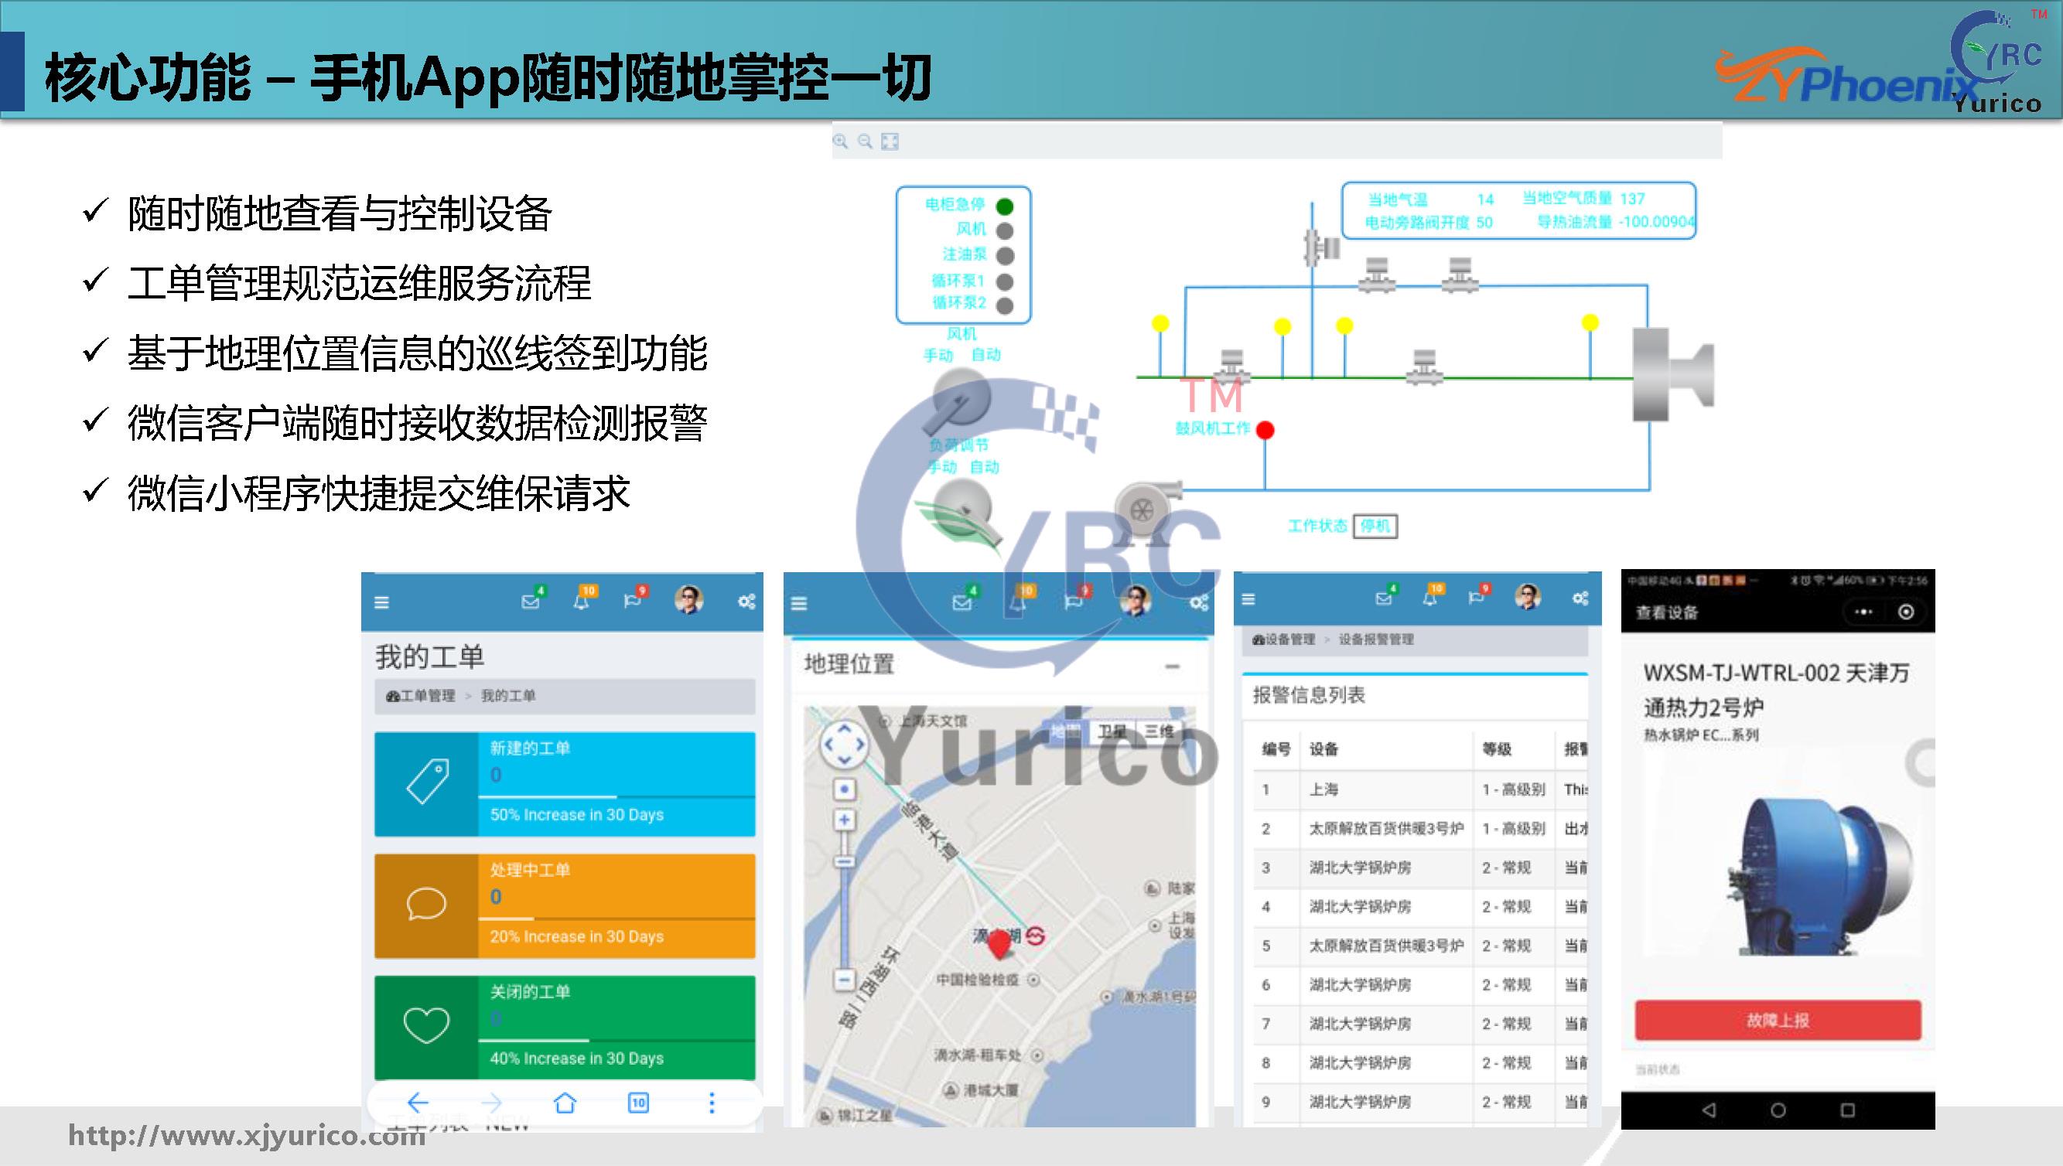This screenshot has width=2063, height=1166.
Task: Click the http://www.xjyurico.com link
Action: pos(247,1136)
